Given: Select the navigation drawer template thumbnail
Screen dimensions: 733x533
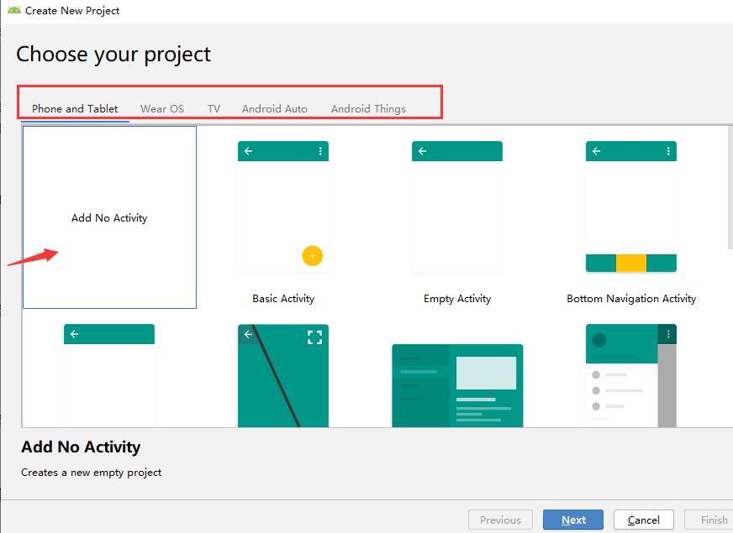Looking at the screenshot, I should [x=631, y=376].
